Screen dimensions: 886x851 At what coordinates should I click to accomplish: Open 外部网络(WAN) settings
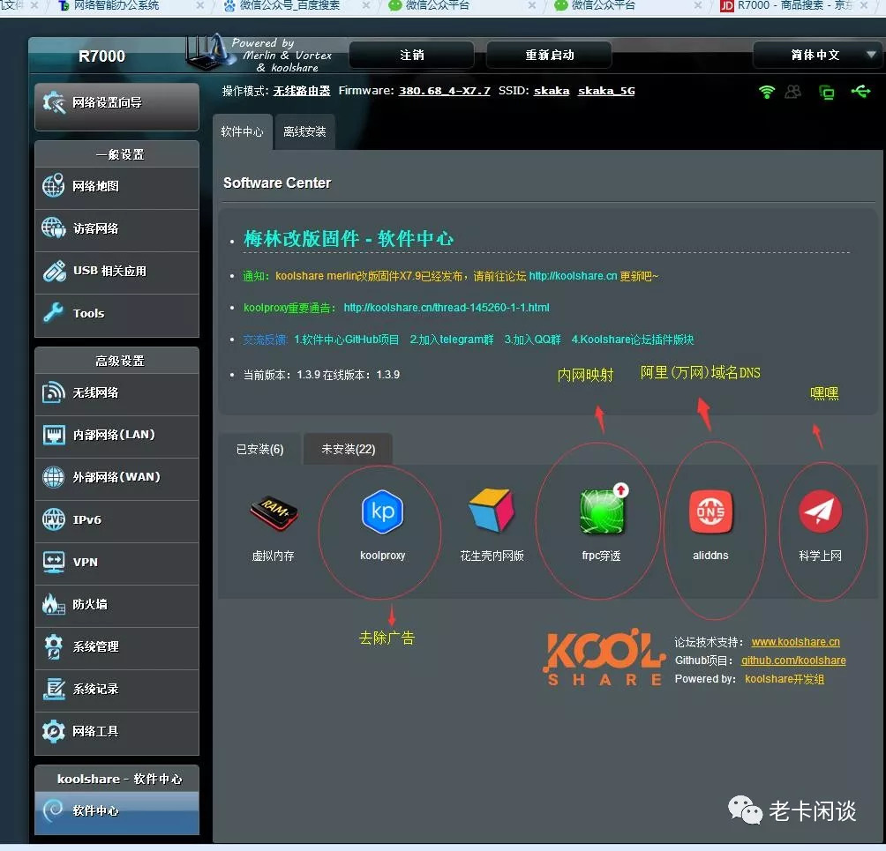tap(116, 478)
